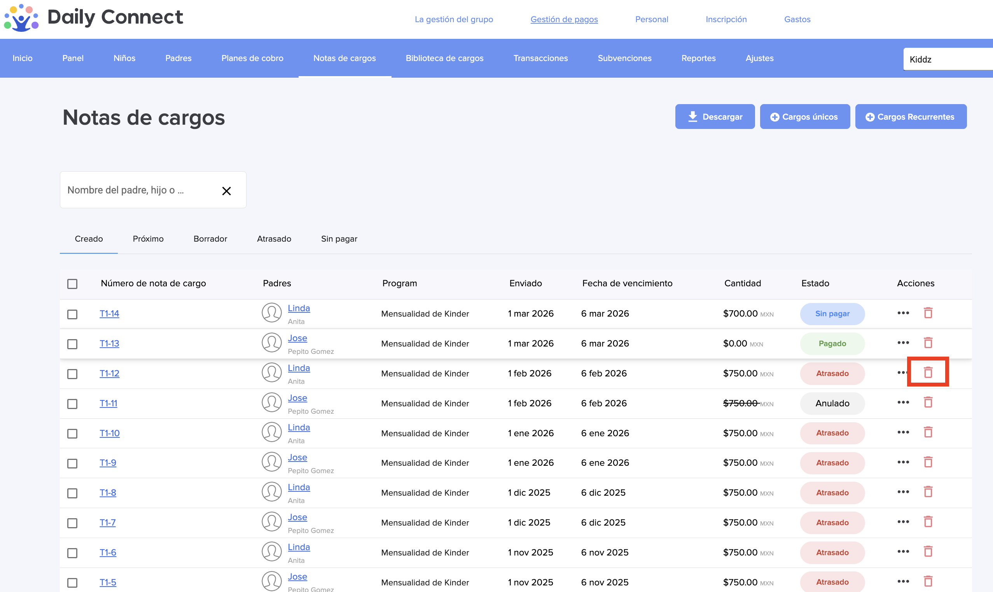Check the select-all header checkbox
Screen dimensions: 993x592
coord(72,284)
